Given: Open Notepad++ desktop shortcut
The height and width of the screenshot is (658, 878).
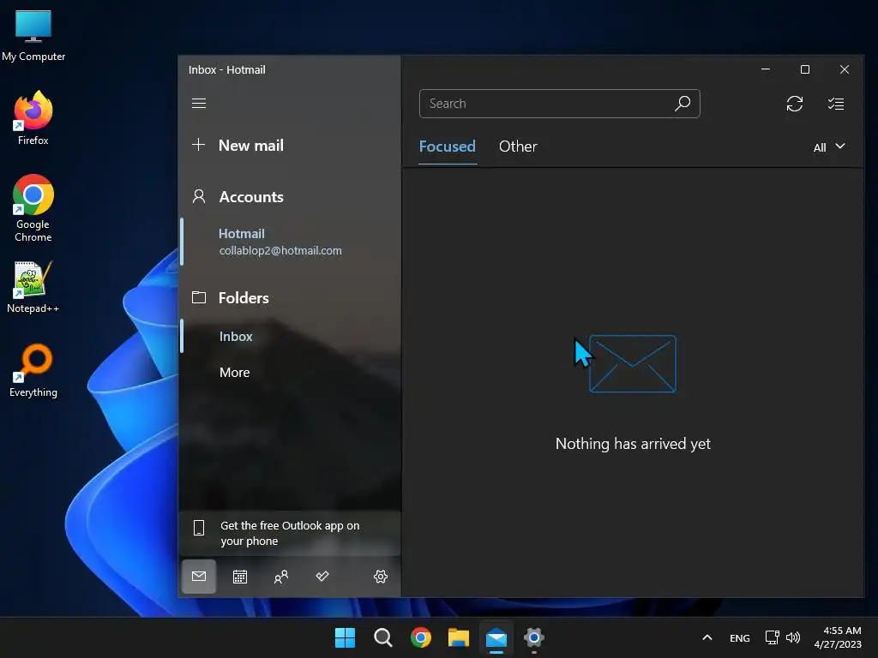Looking at the screenshot, I should tap(33, 287).
